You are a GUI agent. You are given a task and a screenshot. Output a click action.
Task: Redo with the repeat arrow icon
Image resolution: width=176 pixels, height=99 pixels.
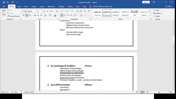[x=12, y=2]
